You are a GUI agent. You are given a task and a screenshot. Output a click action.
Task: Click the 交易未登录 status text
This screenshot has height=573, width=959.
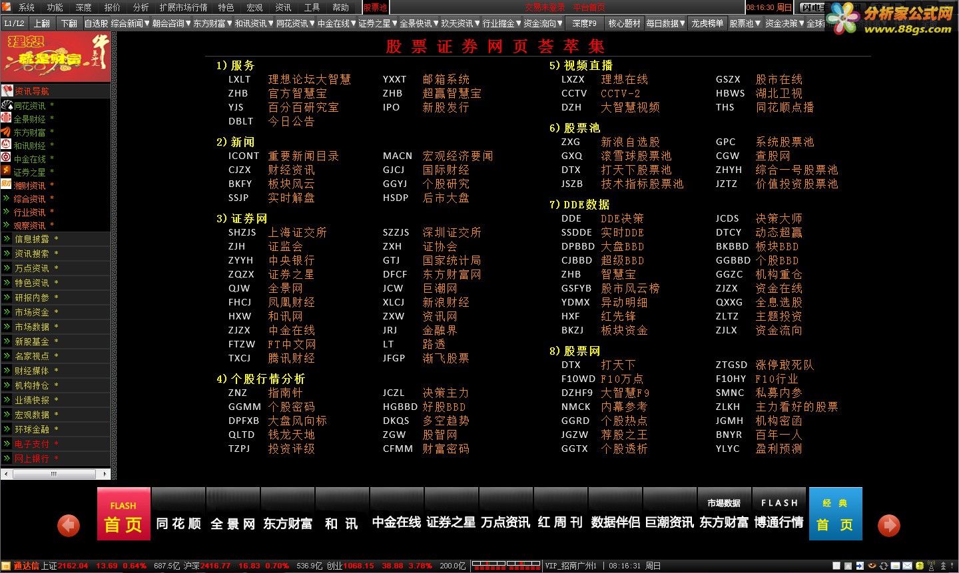pyautogui.click(x=545, y=7)
